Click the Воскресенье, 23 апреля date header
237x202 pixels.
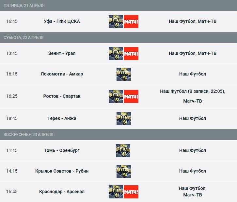click(x=28, y=135)
